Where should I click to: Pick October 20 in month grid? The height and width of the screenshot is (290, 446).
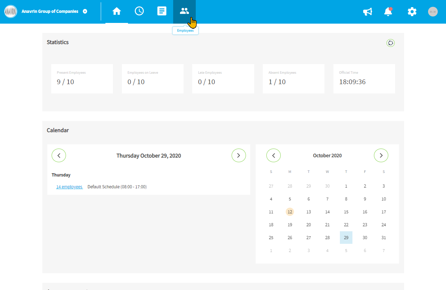click(x=309, y=225)
